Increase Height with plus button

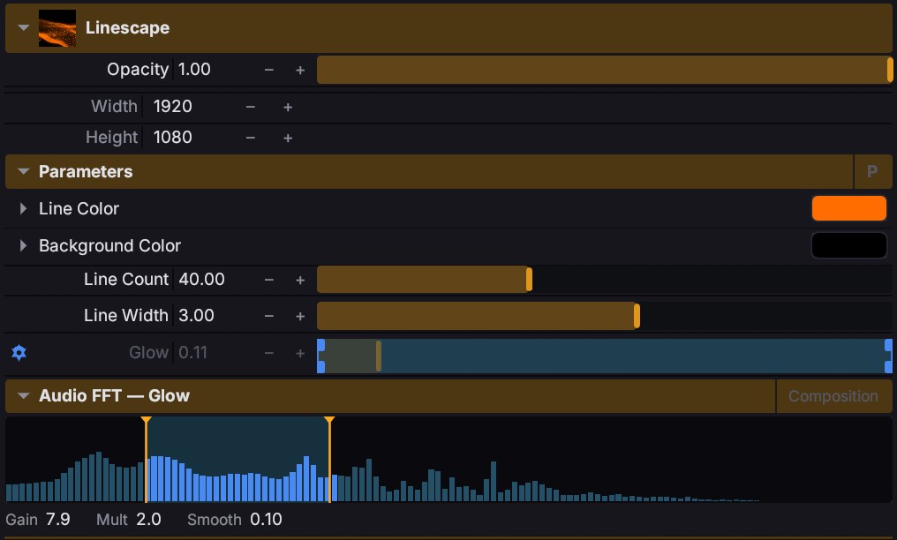288,138
